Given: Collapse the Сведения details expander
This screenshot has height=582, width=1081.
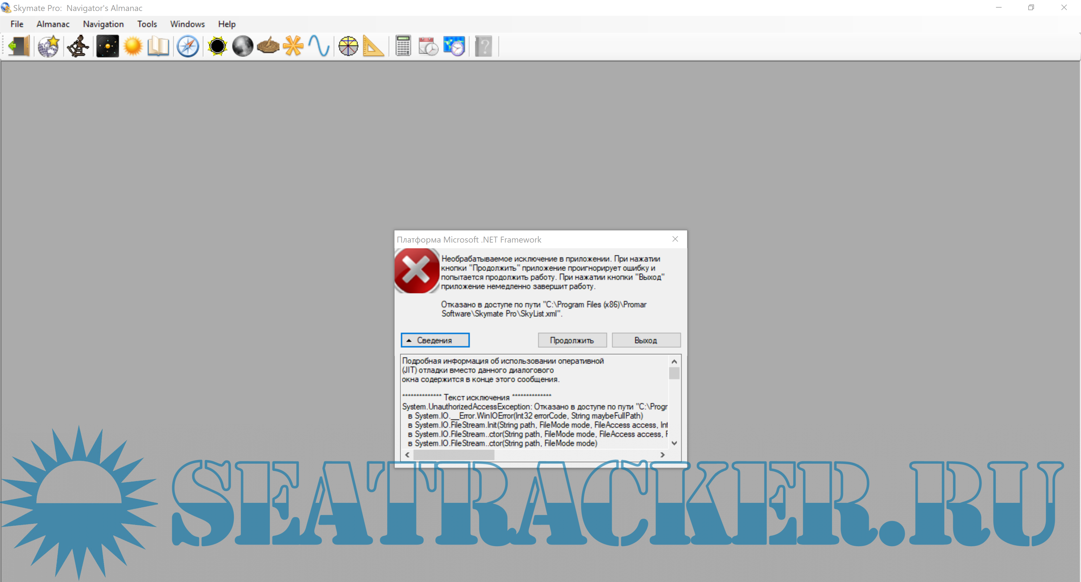Looking at the screenshot, I should (x=435, y=340).
